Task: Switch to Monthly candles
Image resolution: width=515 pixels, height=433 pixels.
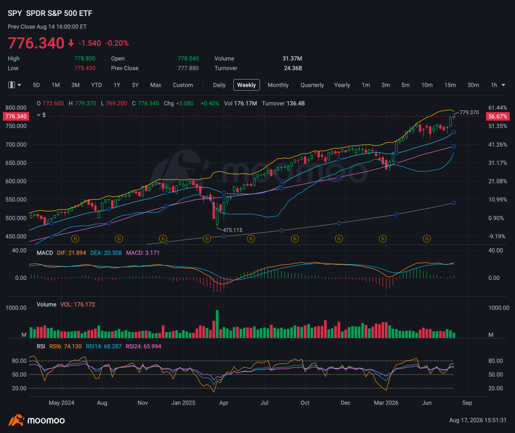Action: pyautogui.click(x=278, y=85)
